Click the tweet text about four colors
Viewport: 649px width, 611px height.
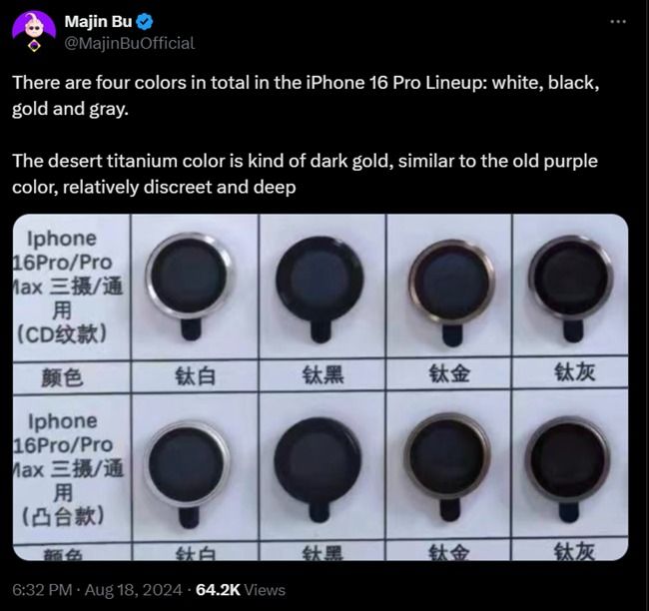306,96
